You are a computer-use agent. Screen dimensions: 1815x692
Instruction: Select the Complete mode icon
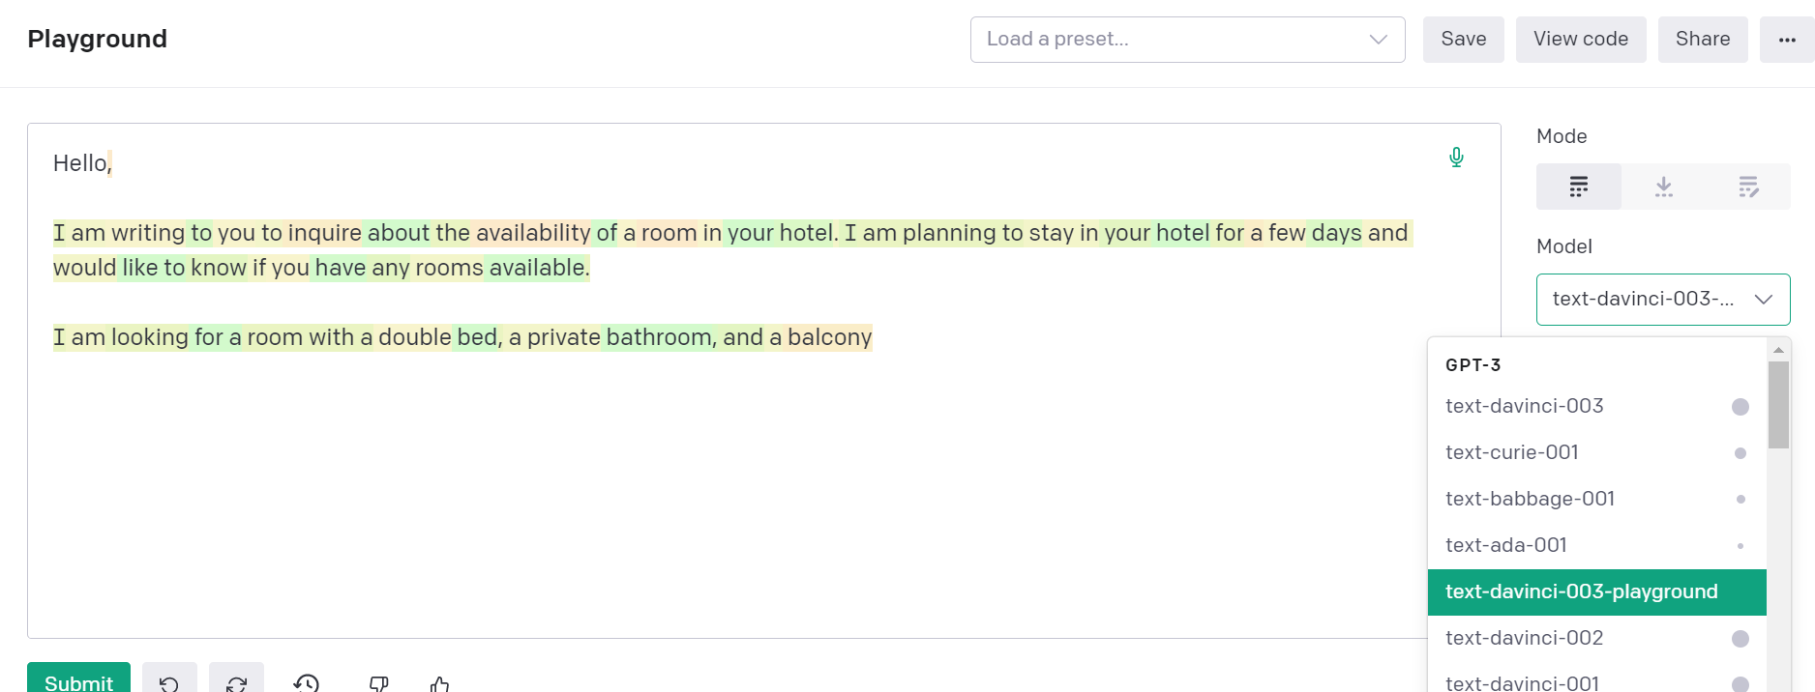[1579, 187]
